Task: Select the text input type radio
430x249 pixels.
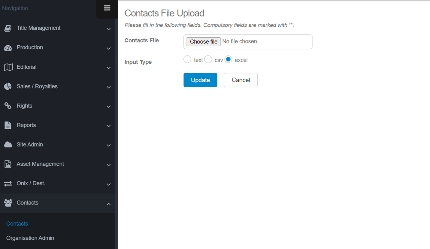Action: pos(187,59)
